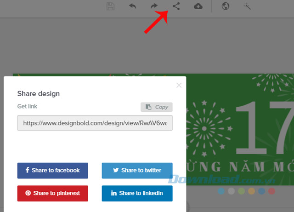The width and height of the screenshot is (294, 212).
Task: Click the cloud download icon
Action: [198, 6]
